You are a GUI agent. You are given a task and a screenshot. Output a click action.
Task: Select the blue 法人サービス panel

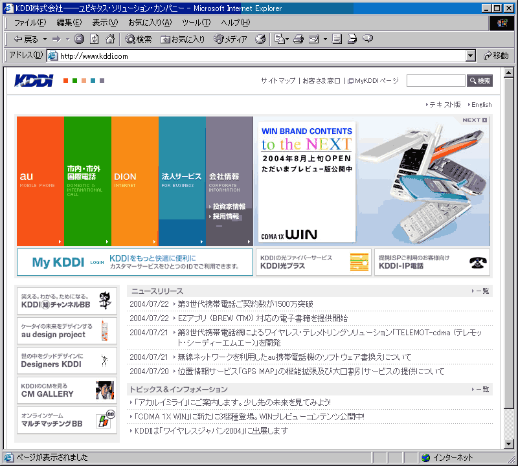click(182, 181)
